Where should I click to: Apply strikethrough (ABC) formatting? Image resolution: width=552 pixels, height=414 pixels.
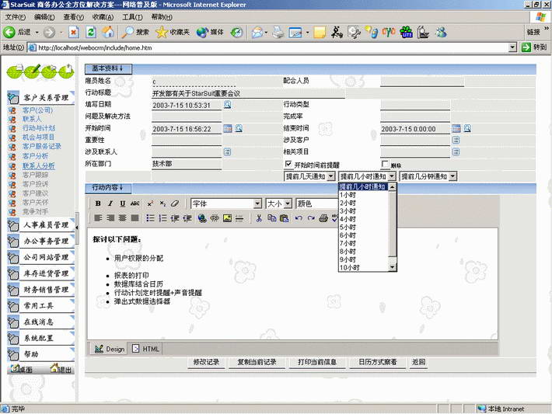tap(135, 204)
